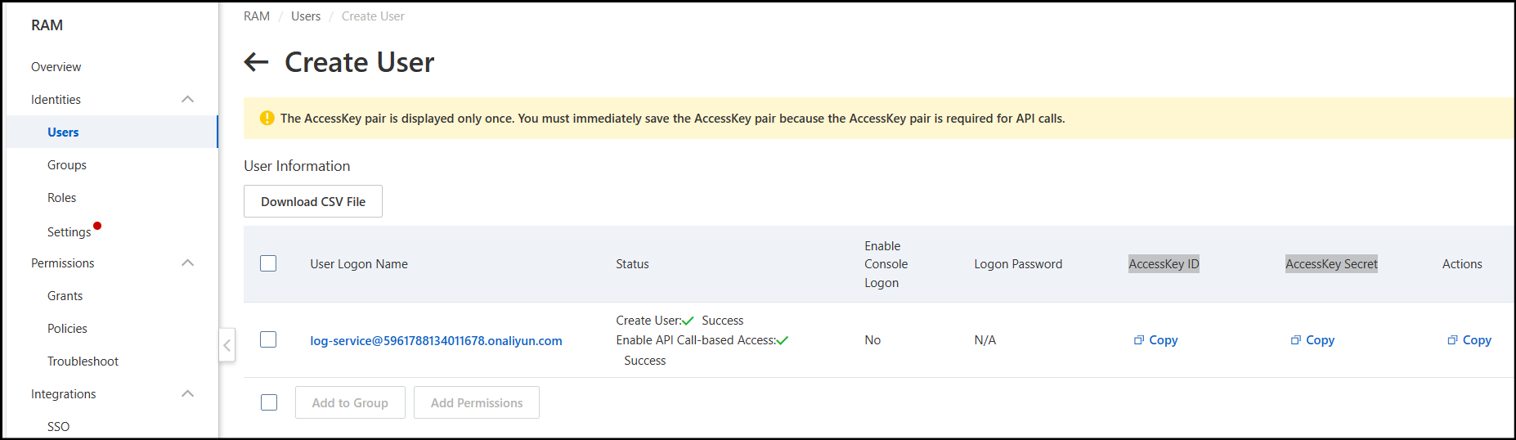1516x440 pixels.
Task: Collapse the Permissions section chevron
Action: point(187,263)
